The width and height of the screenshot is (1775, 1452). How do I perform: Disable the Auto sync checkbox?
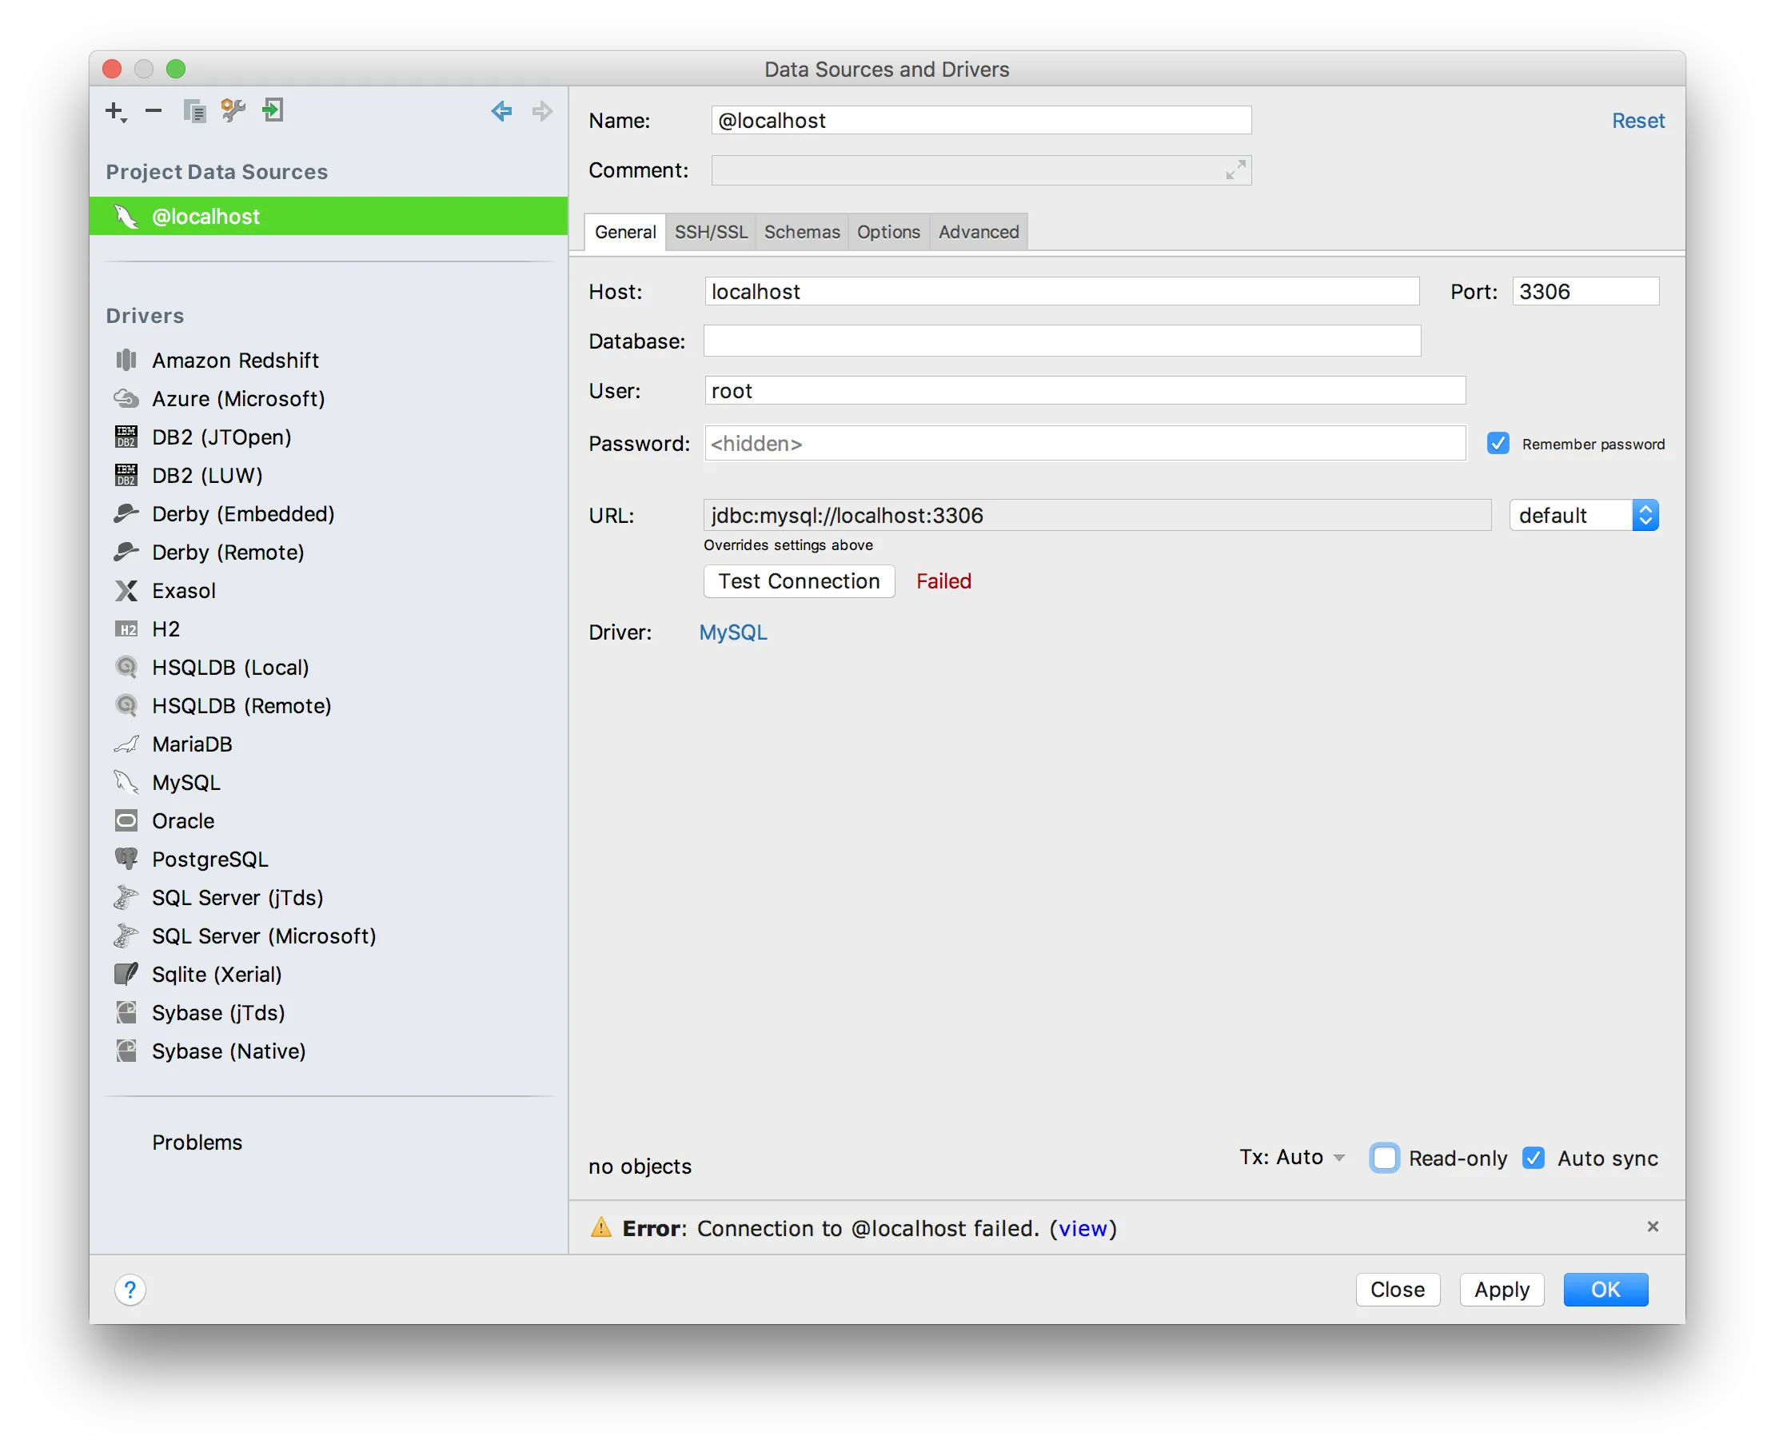click(x=1534, y=1158)
